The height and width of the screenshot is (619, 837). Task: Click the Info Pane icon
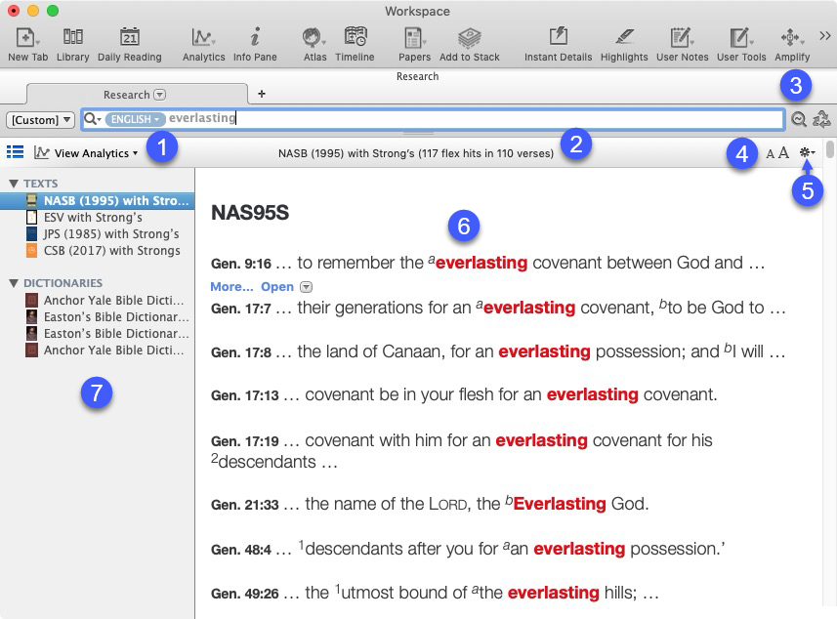[255, 39]
